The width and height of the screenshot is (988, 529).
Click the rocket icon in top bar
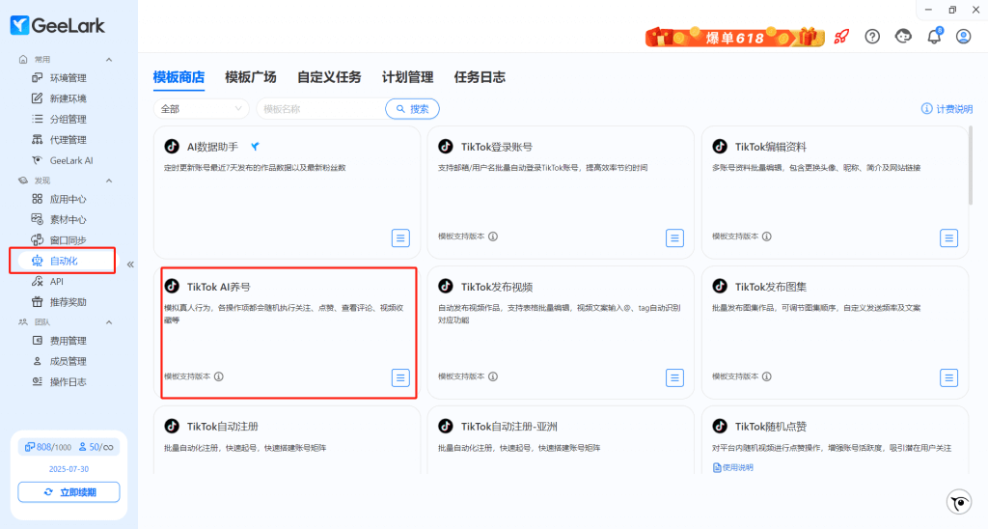click(x=841, y=37)
